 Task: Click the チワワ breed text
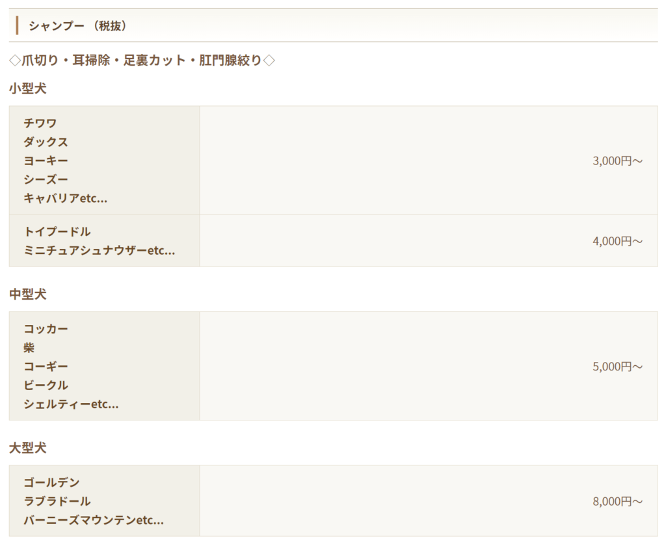[x=40, y=123]
